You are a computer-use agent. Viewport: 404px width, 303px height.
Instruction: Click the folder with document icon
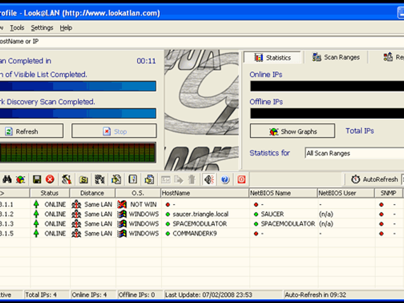[116, 179]
